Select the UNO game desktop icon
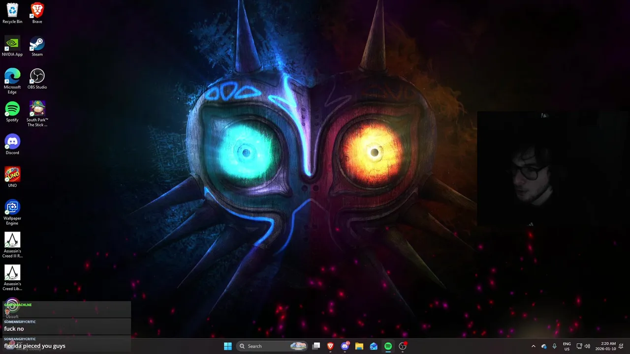This screenshot has height=354, width=630. point(12,177)
